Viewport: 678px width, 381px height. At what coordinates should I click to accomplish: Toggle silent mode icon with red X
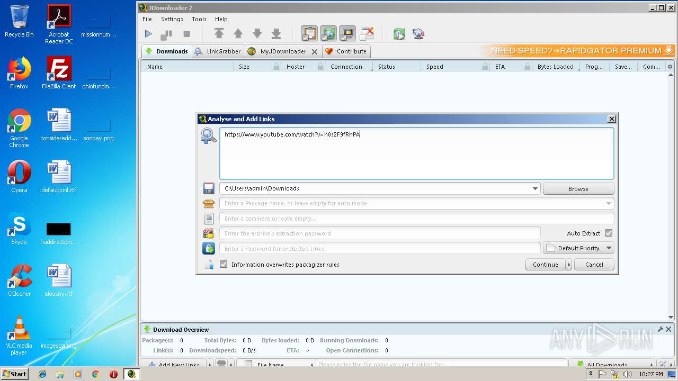367,34
